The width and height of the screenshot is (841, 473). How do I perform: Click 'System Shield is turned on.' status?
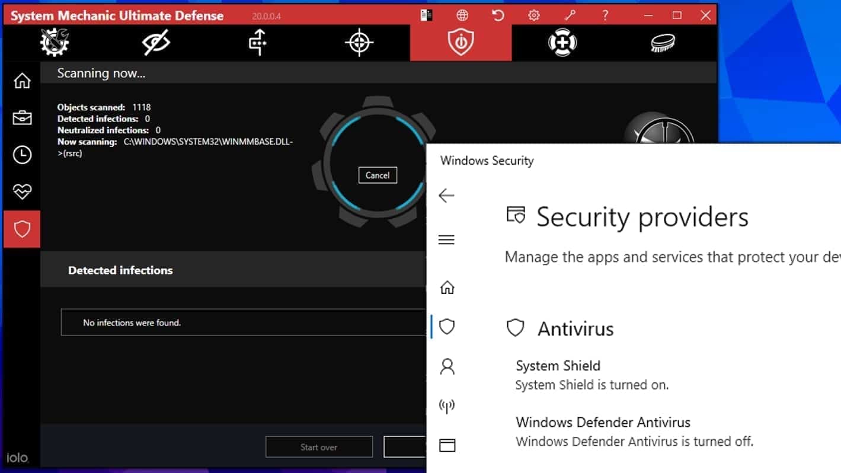591,385
